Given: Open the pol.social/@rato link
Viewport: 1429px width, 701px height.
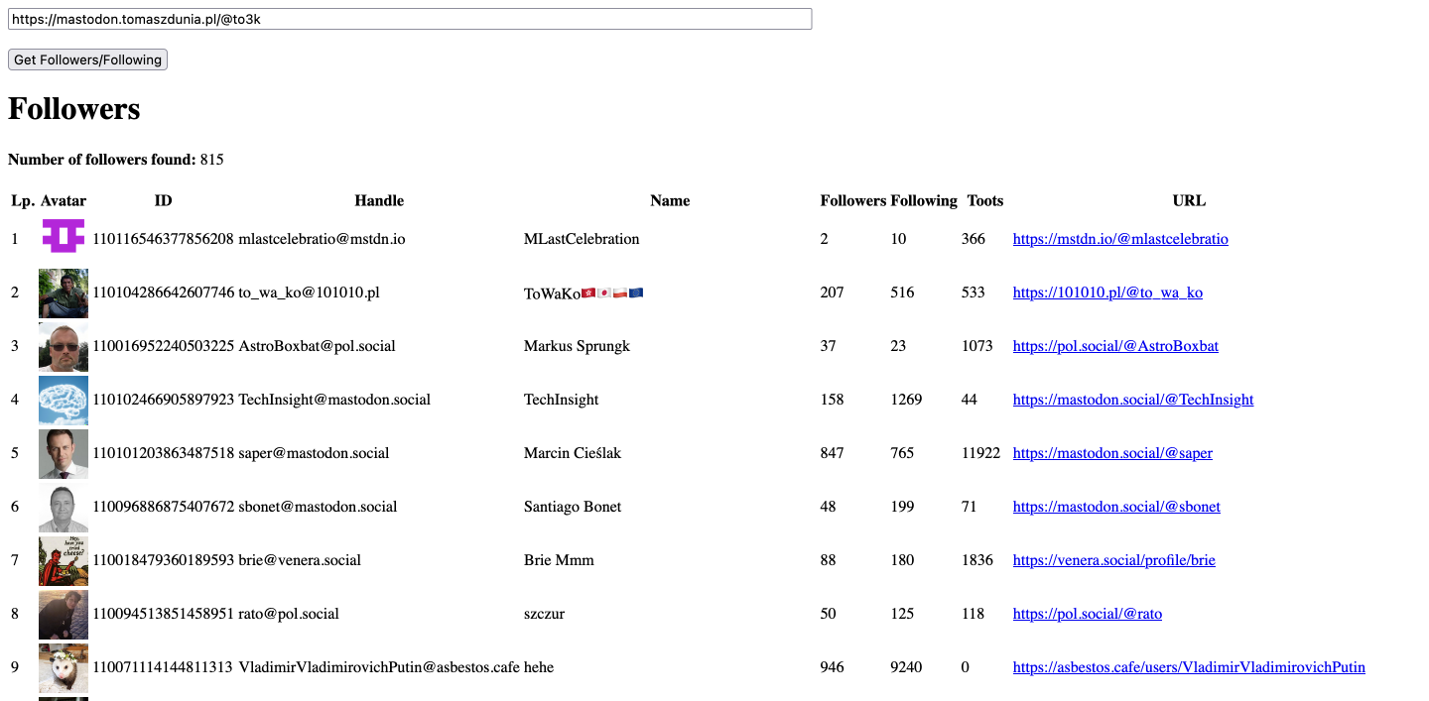Looking at the screenshot, I should click(1087, 614).
